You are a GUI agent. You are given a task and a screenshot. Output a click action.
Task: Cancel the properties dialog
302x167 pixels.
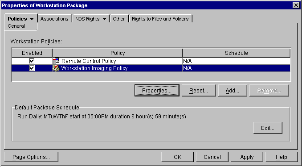pos(212,157)
